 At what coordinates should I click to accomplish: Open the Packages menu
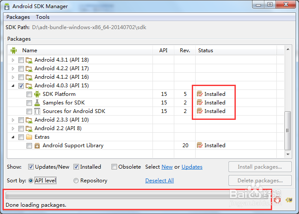(18, 17)
